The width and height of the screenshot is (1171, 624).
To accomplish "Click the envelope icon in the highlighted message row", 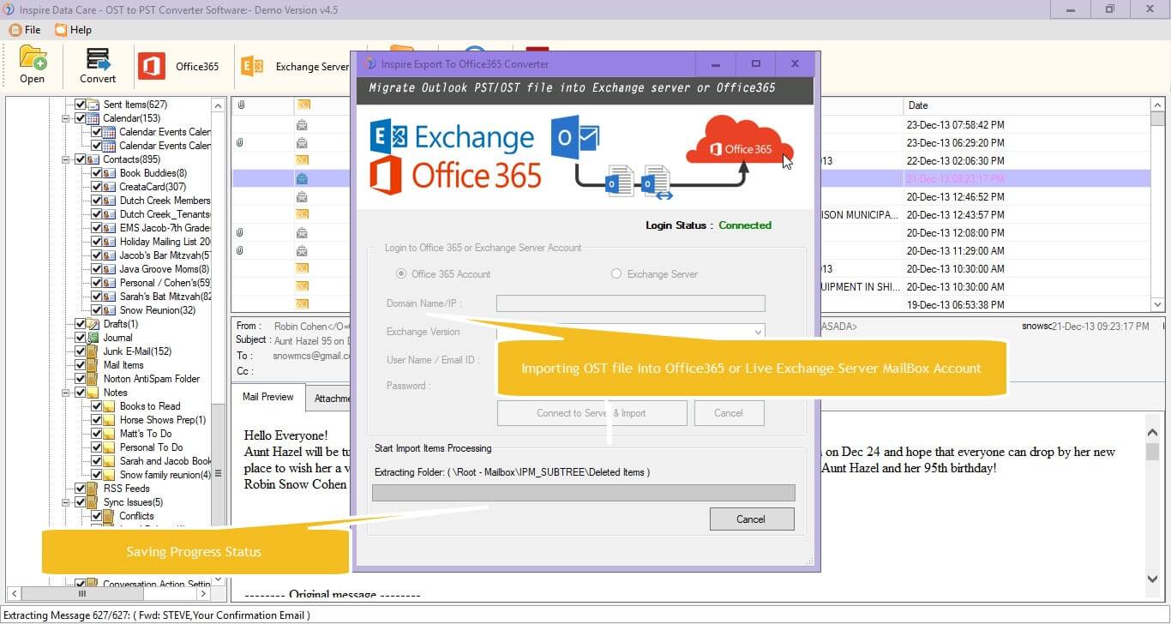I will [303, 178].
